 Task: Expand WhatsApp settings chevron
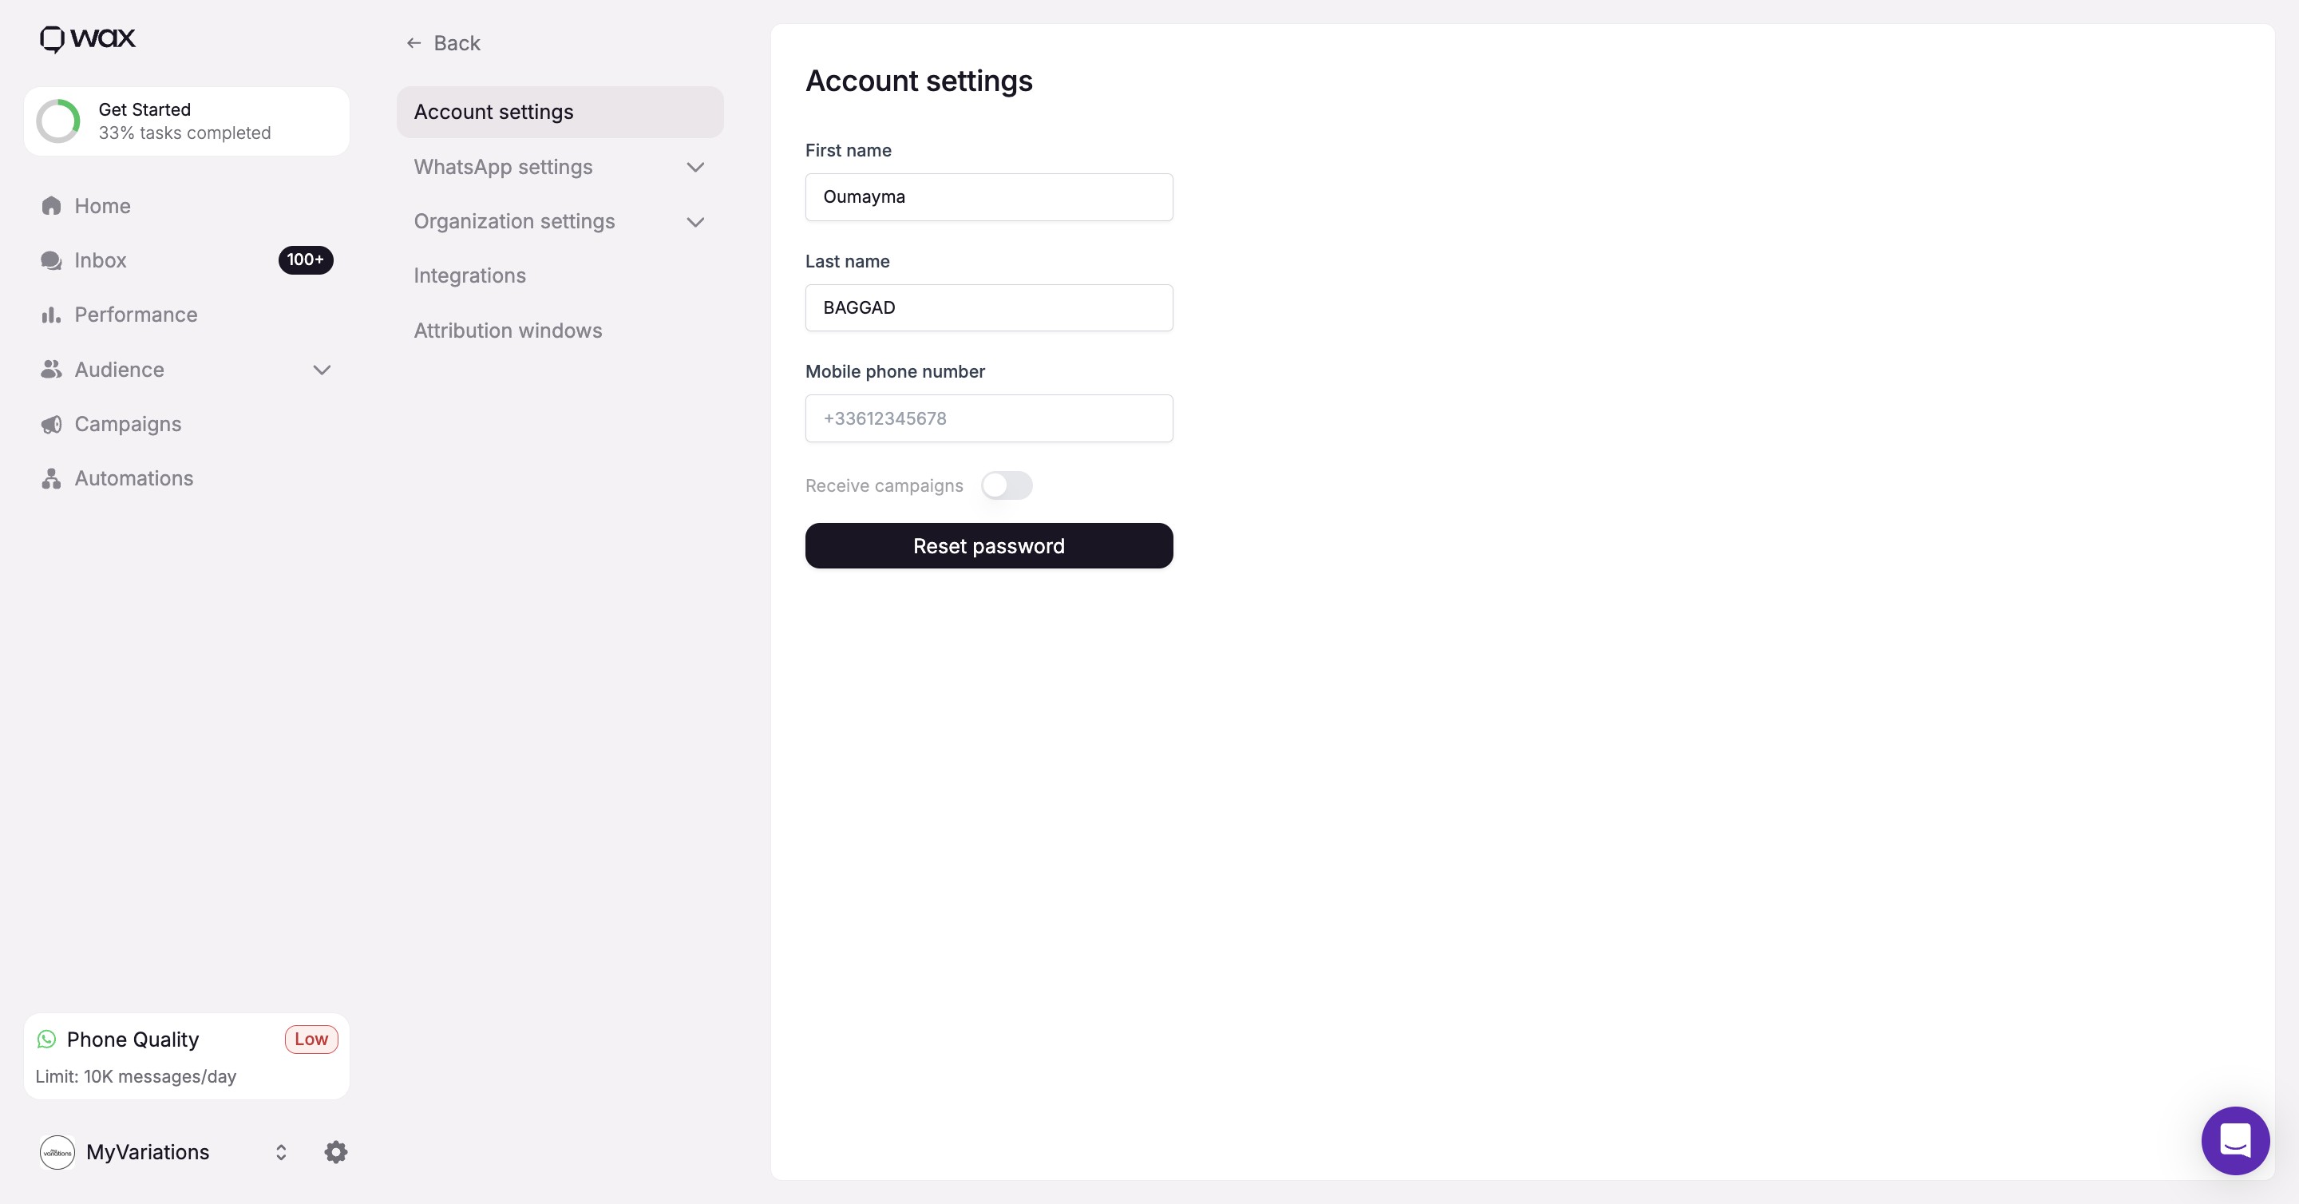coord(695,167)
